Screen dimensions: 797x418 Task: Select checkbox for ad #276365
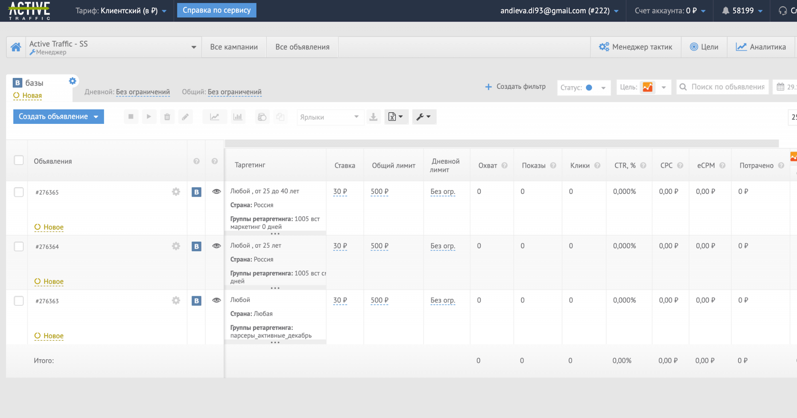tap(19, 192)
